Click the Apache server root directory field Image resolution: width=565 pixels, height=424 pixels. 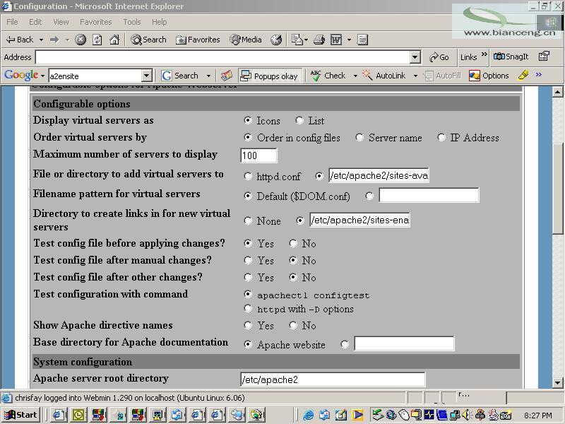click(x=333, y=379)
